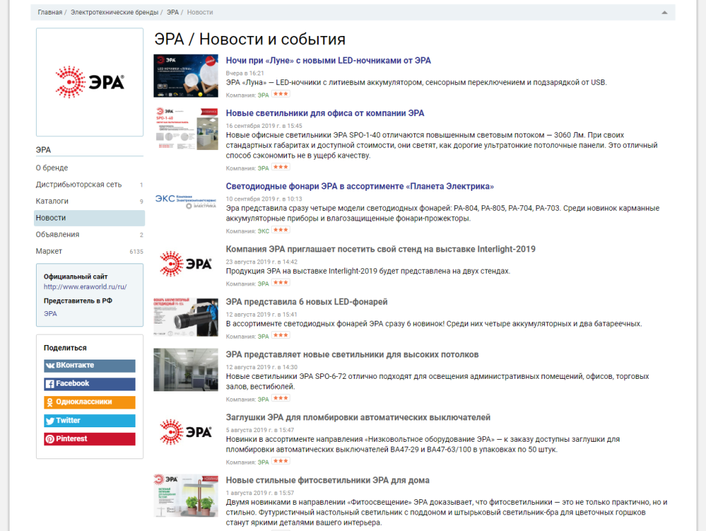
Task: Share via Pinterest button
Action: click(90, 439)
